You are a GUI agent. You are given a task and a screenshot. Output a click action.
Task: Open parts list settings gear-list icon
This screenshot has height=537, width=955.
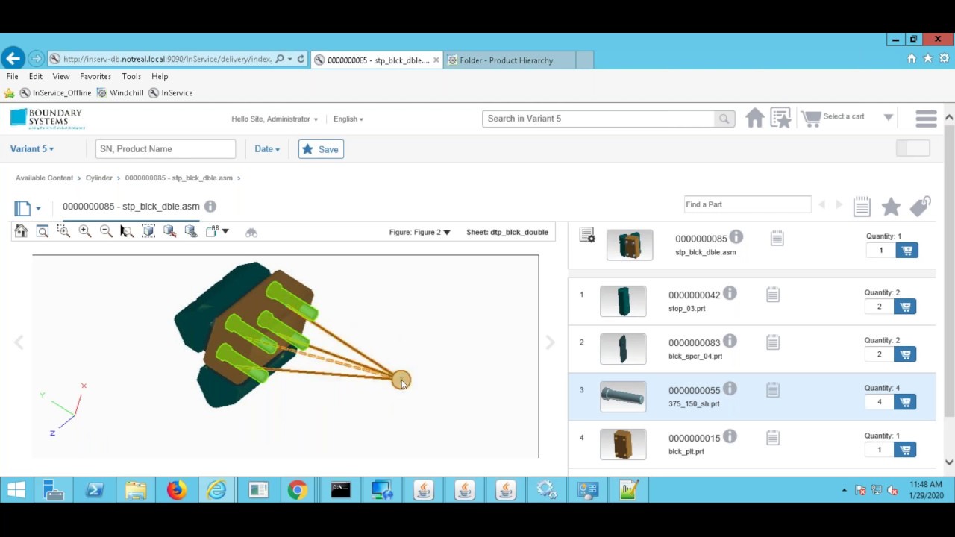pyautogui.click(x=587, y=236)
